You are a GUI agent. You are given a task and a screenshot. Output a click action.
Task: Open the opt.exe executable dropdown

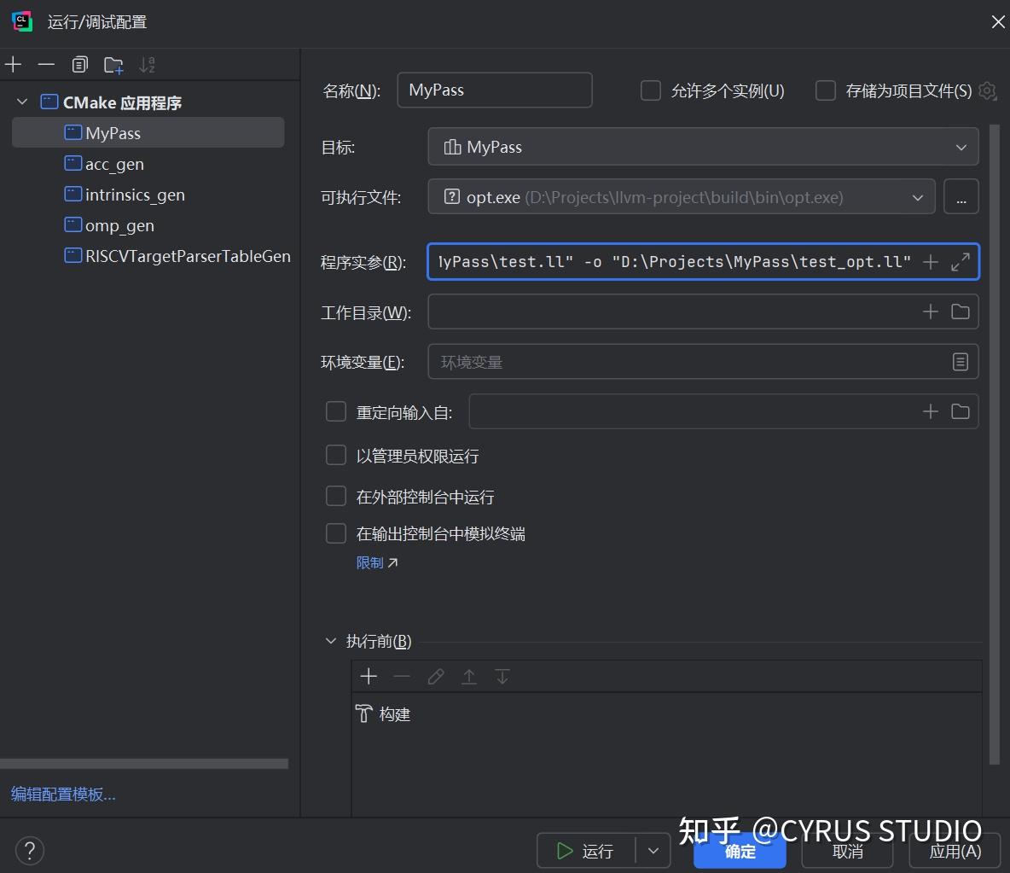[919, 196]
